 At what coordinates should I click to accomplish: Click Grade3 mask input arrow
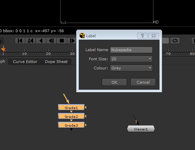point(86,125)
